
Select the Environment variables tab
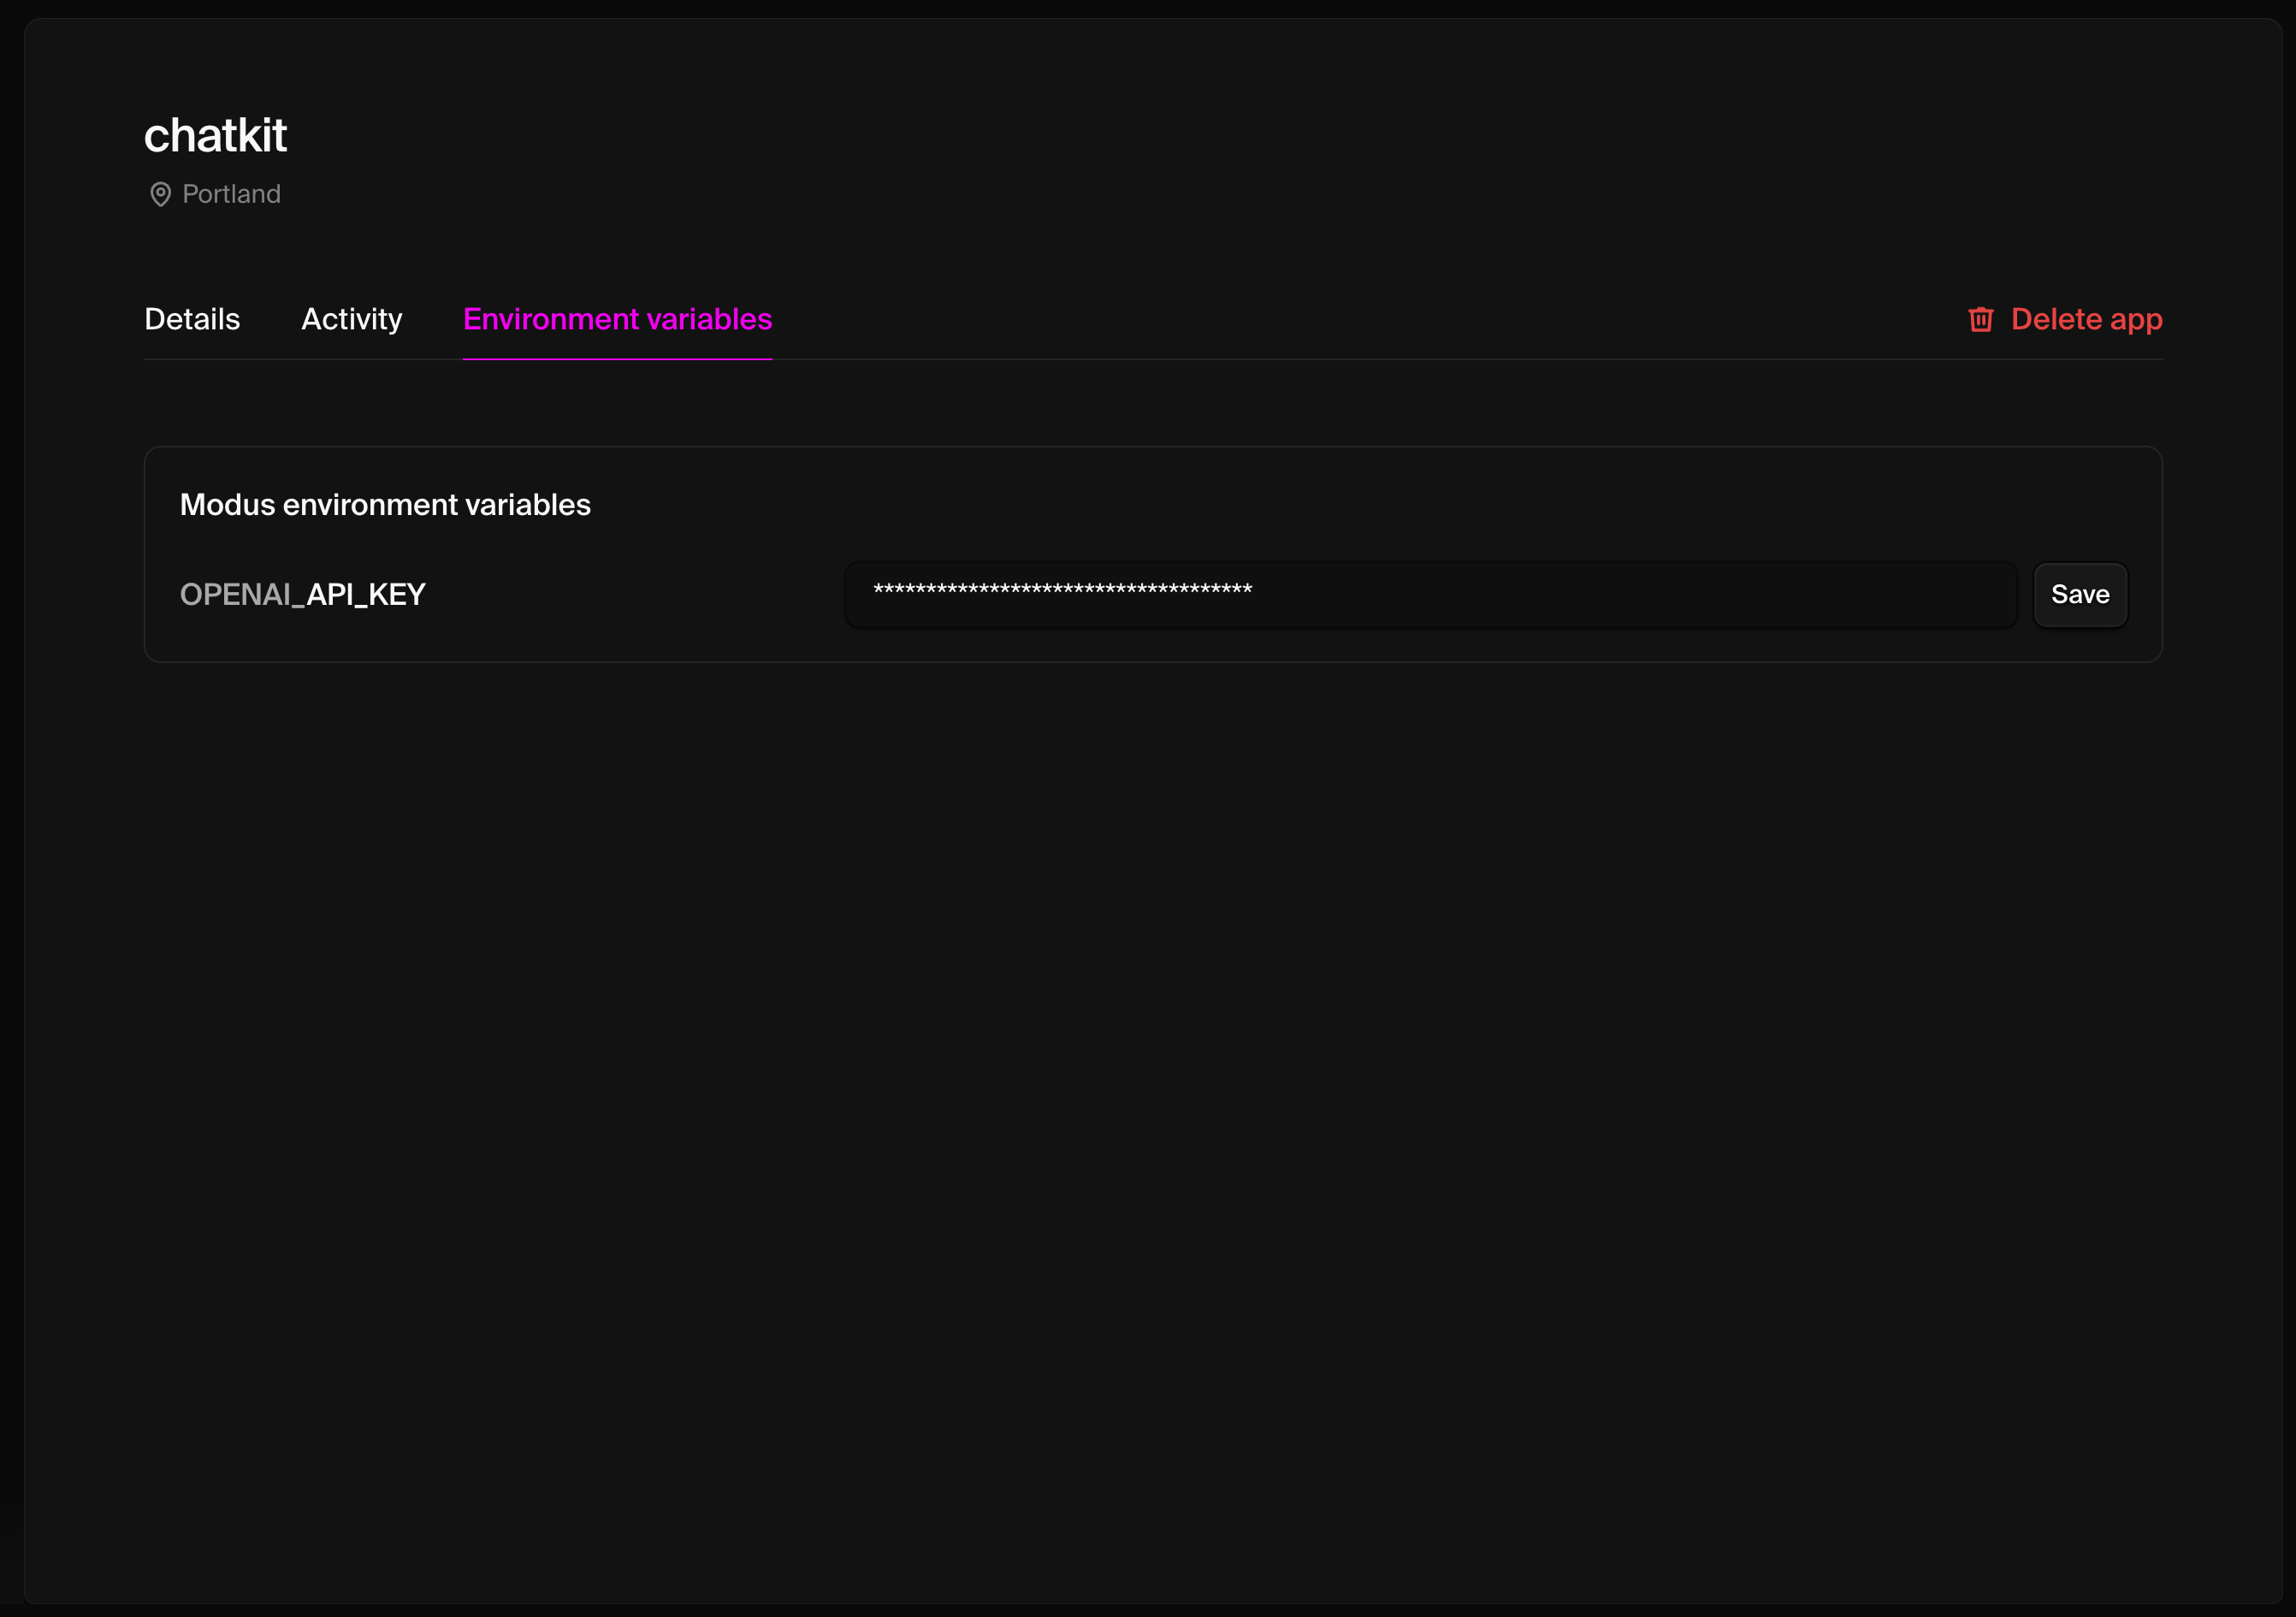tap(617, 319)
